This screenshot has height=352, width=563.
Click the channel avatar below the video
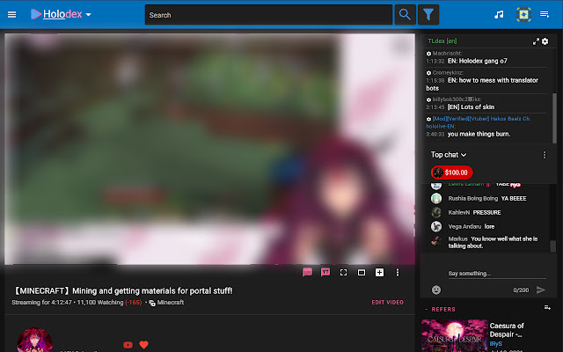tap(34, 340)
